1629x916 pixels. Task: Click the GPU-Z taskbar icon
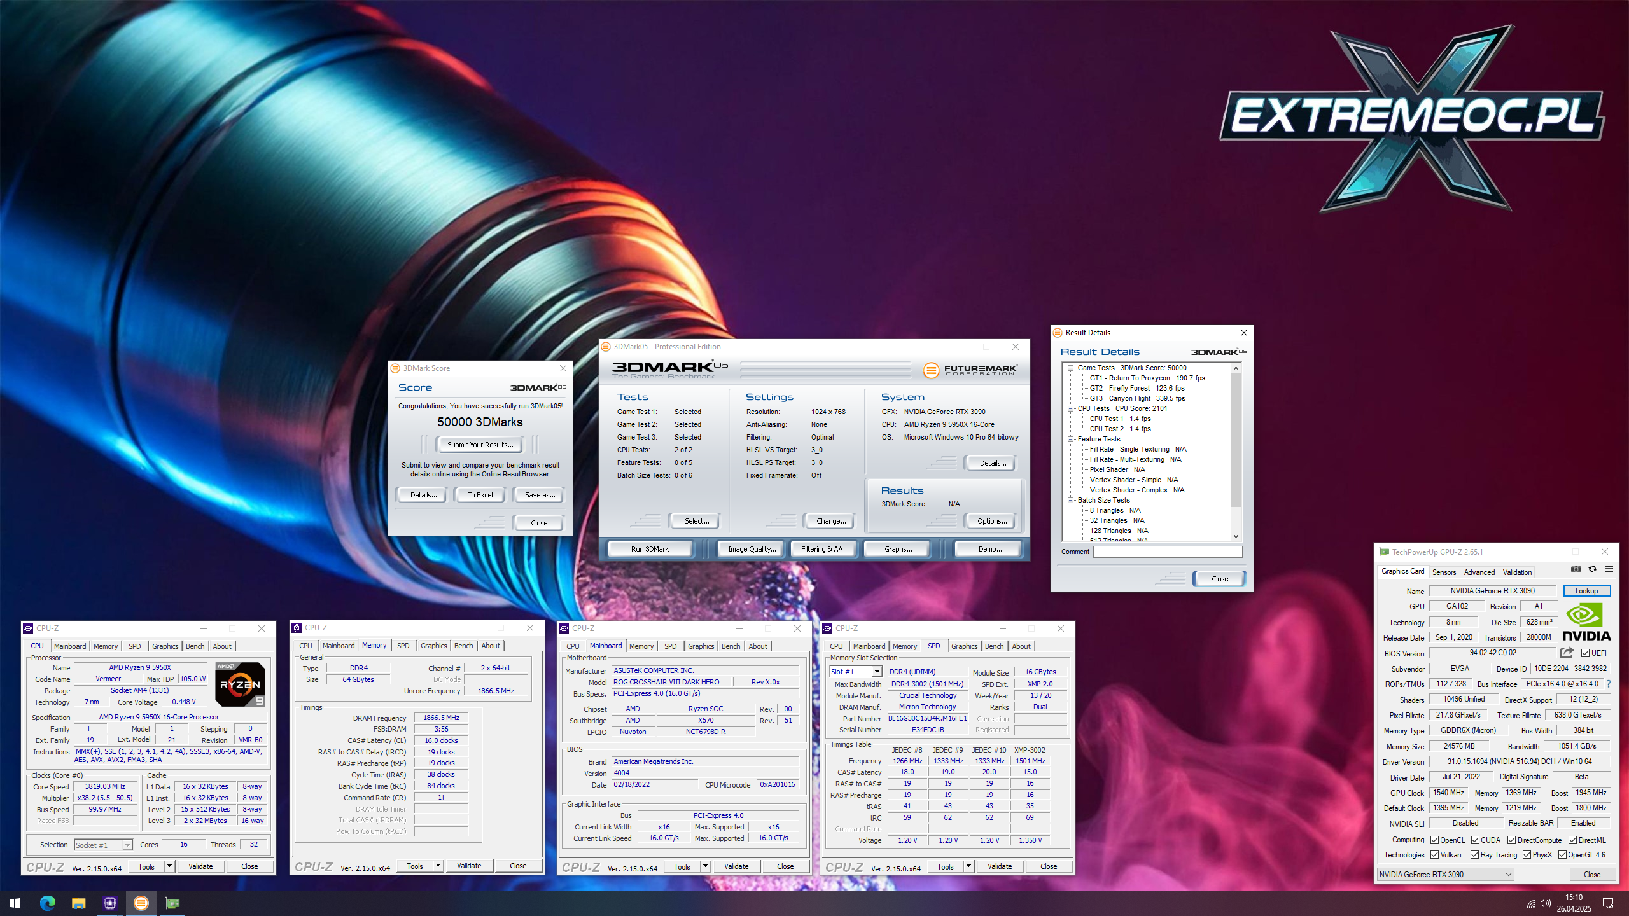pyautogui.click(x=172, y=903)
